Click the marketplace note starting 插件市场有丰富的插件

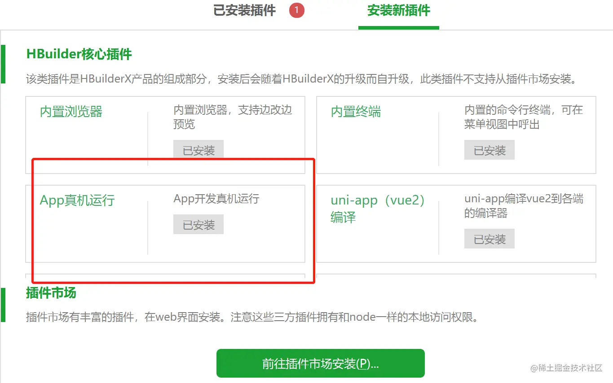click(251, 318)
